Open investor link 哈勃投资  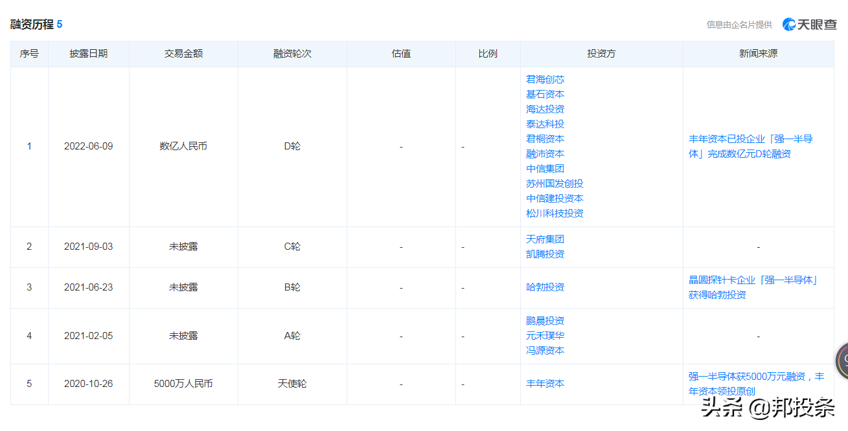pyautogui.click(x=545, y=287)
